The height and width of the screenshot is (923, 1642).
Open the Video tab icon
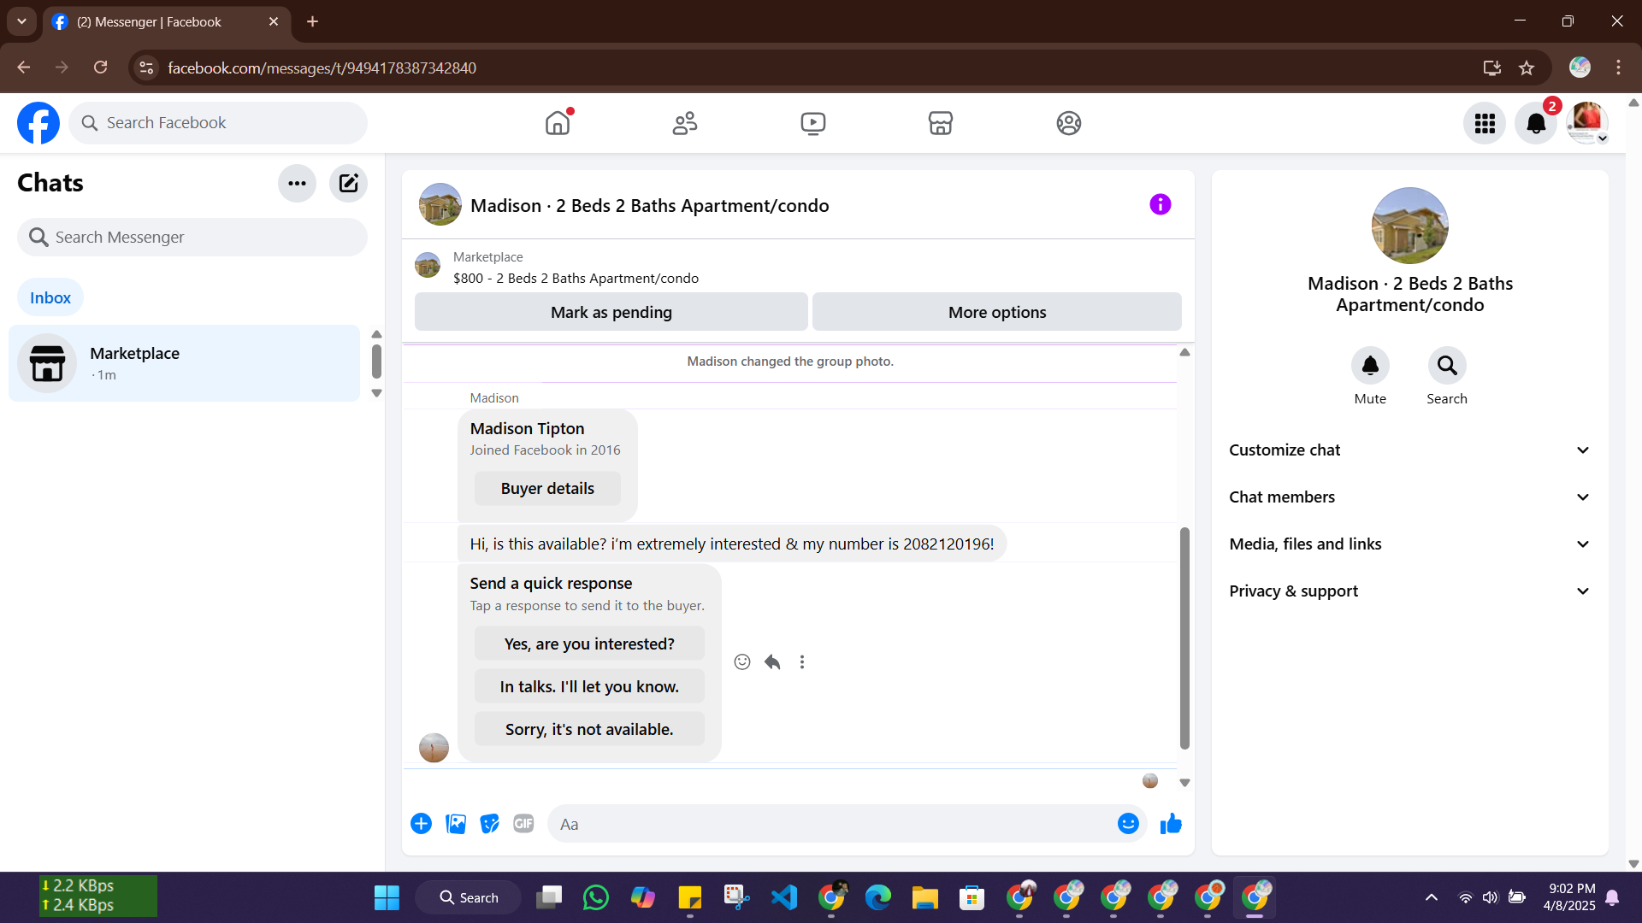coord(812,123)
